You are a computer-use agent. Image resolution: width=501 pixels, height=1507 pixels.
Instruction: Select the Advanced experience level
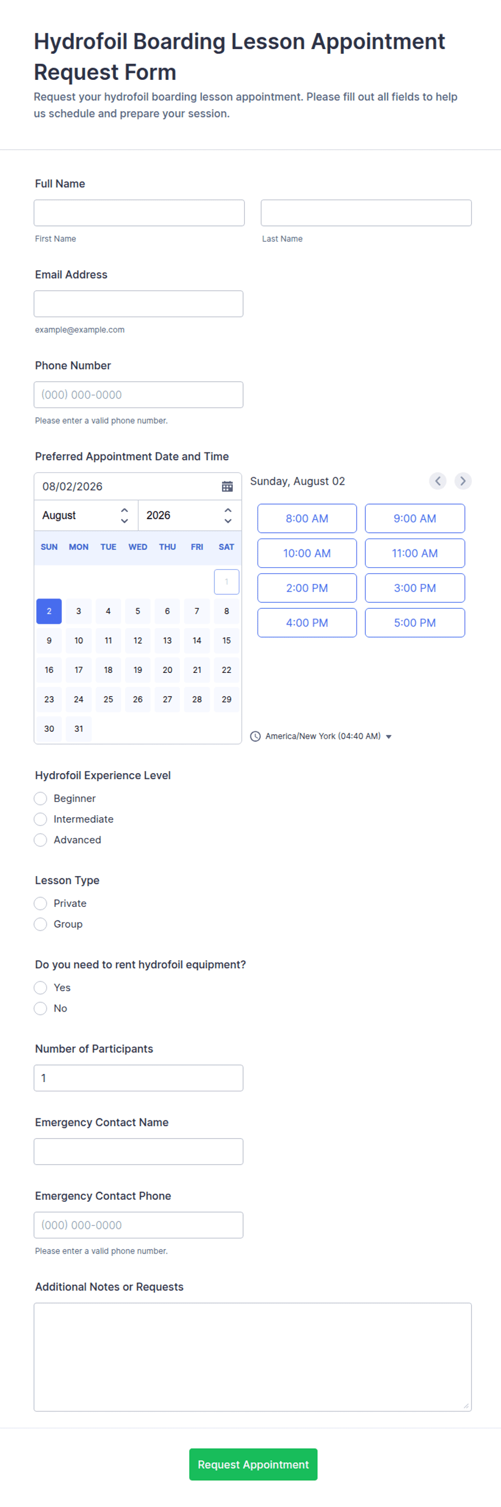coord(40,840)
